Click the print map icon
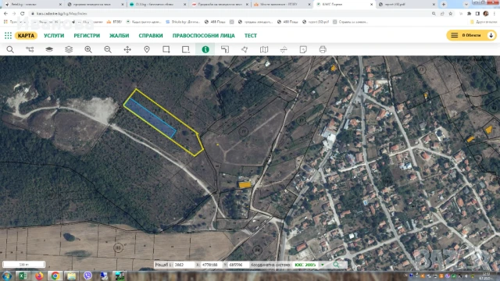 point(323,49)
